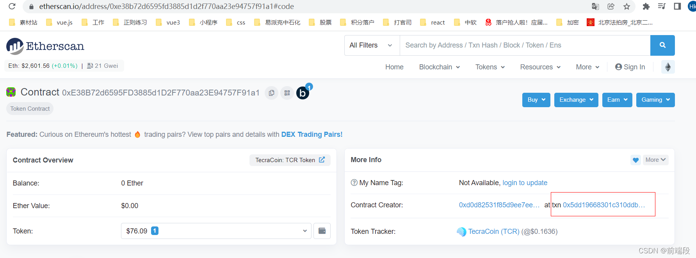This screenshot has height=258, width=696.
Task: Toggle the browser side panel icon
Action: (677, 6)
